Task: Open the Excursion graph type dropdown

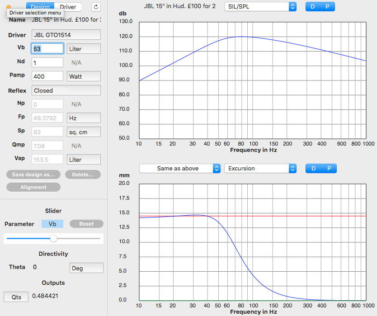Action: (x=260, y=168)
